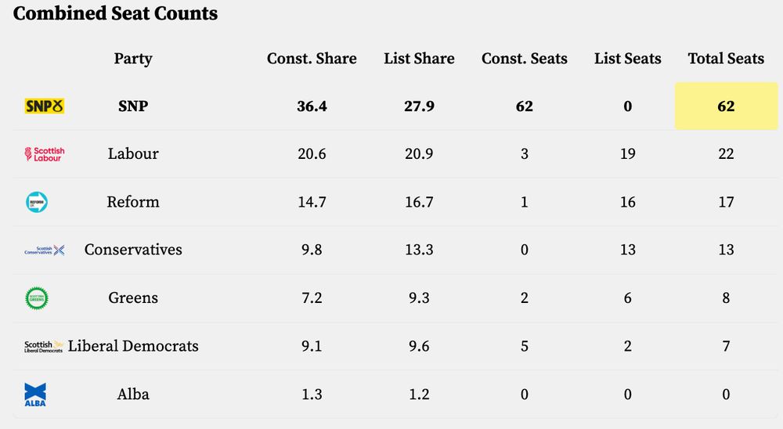Select the Const. Seats column header
Image resolution: width=783 pixels, height=429 pixels.
(x=525, y=59)
